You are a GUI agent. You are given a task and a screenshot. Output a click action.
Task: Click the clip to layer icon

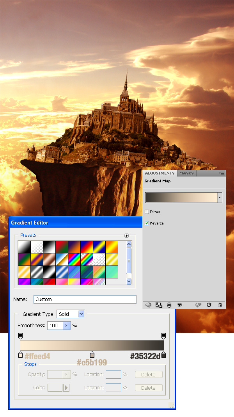[169, 305]
